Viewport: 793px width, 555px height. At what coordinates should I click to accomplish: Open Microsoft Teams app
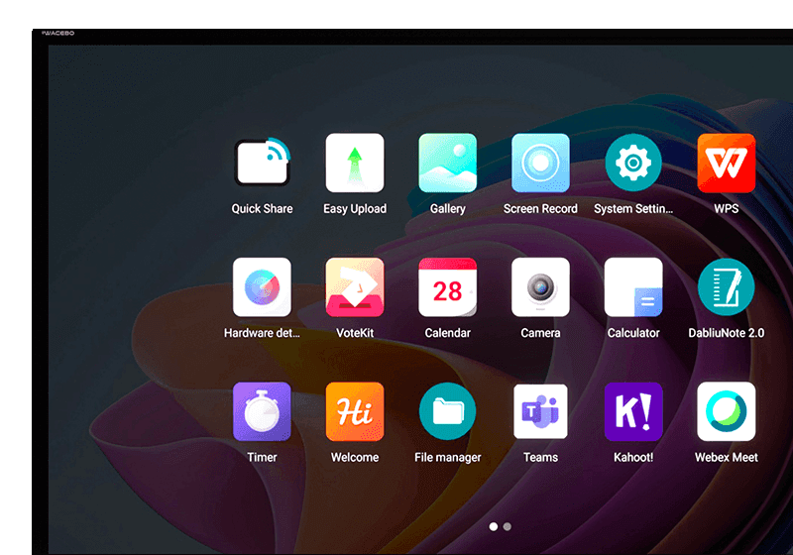(x=540, y=411)
